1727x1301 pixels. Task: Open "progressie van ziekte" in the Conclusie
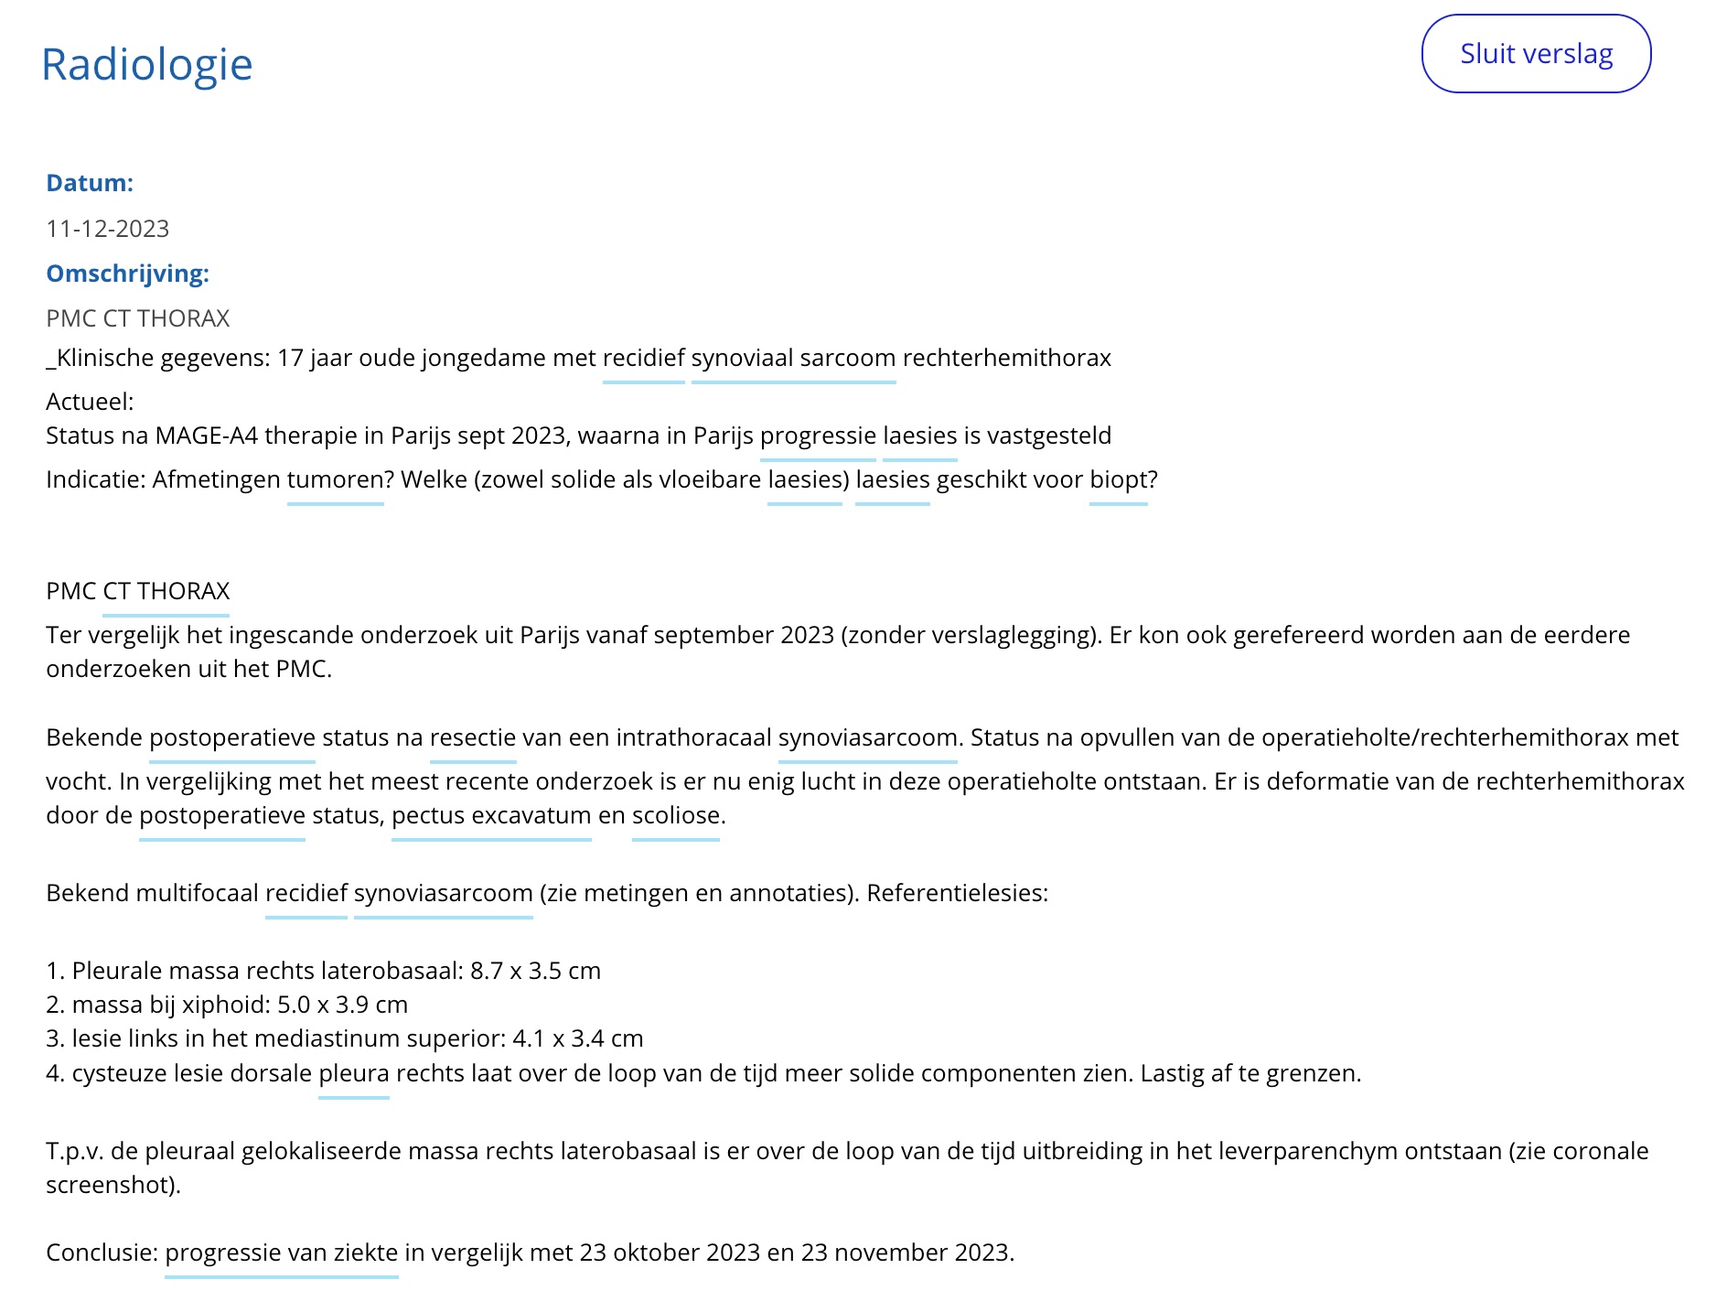[281, 1253]
